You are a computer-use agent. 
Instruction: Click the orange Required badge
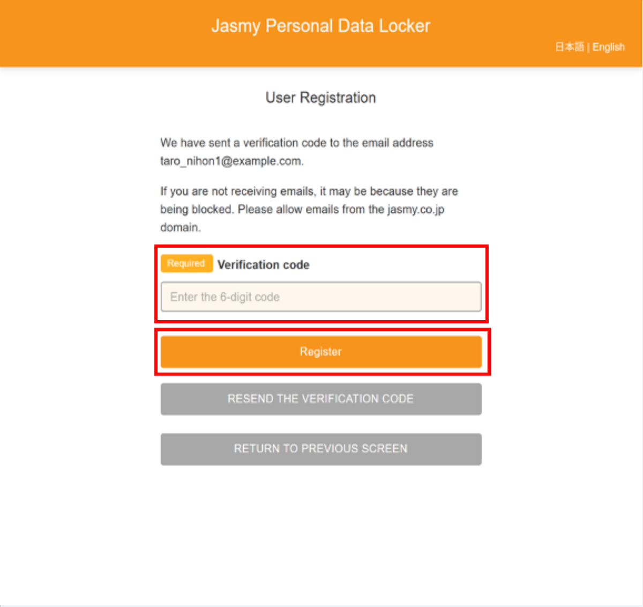pyautogui.click(x=186, y=263)
